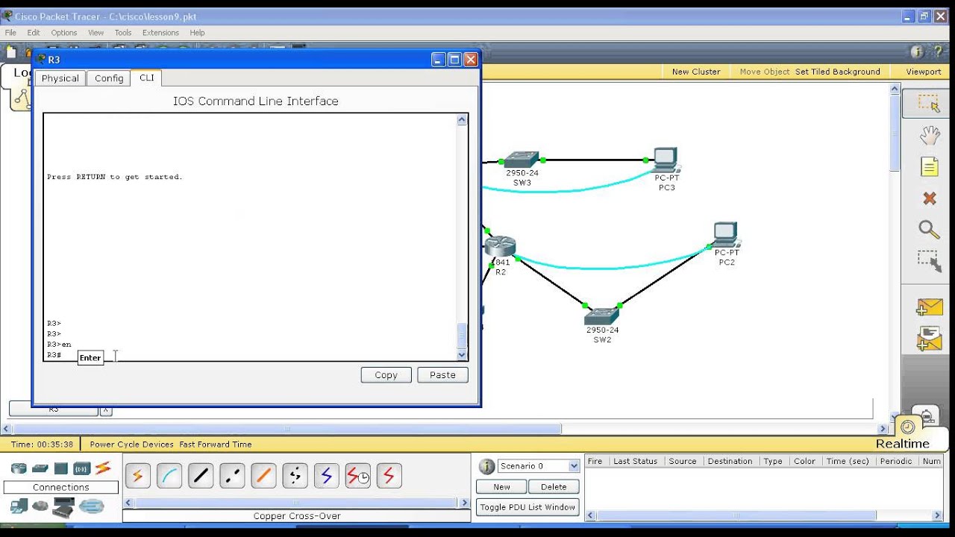Switch to Realtime mode clock tab

[x=907, y=427]
